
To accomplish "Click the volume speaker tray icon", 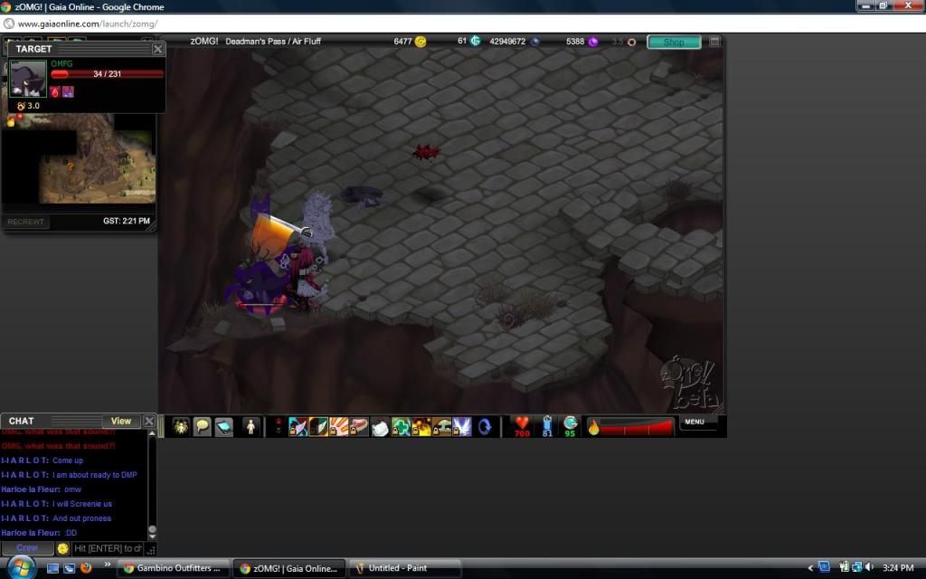I will (x=869, y=568).
